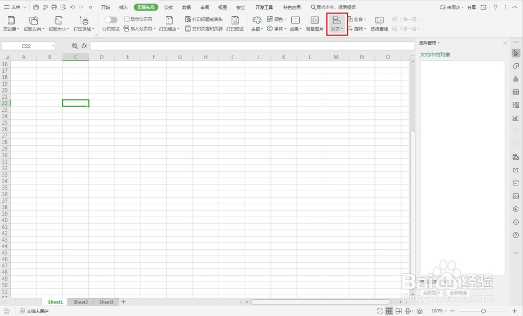Click the 分享 share button
The image size is (523, 316).
471,7
